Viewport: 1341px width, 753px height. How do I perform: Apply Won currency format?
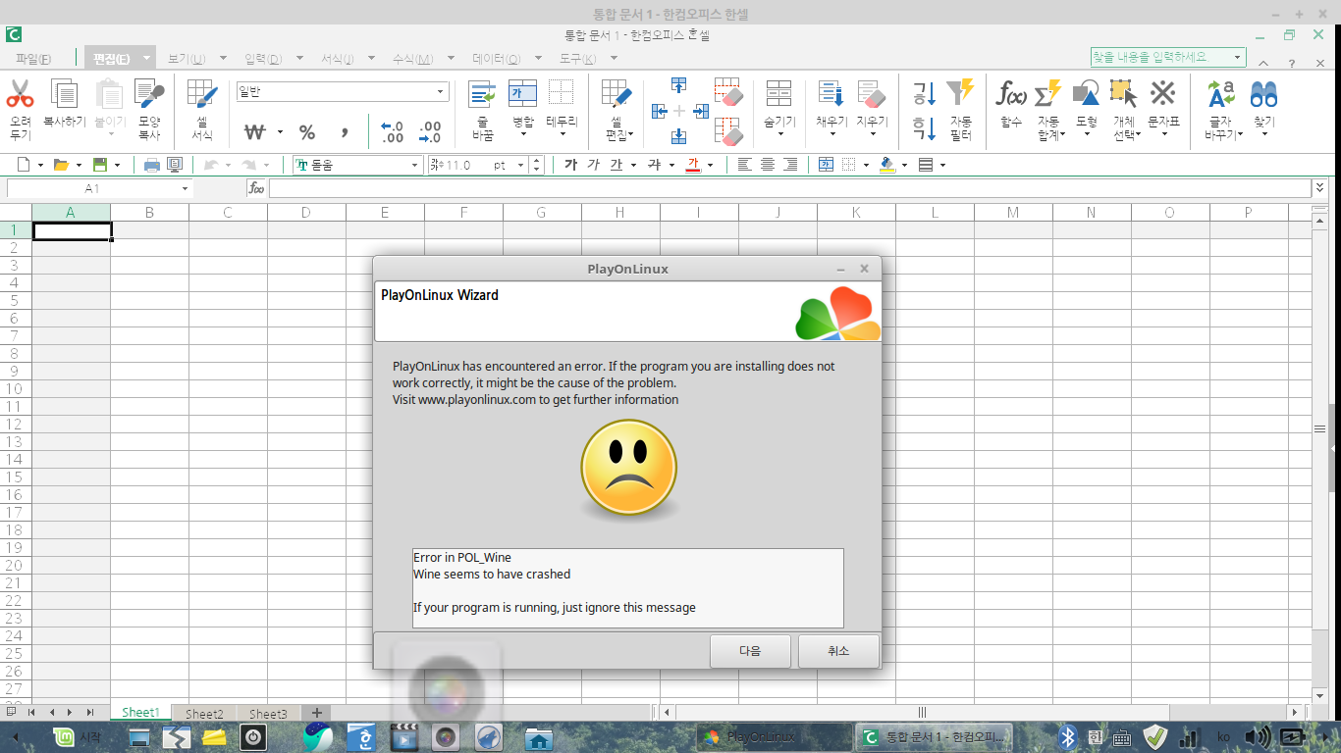point(255,132)
